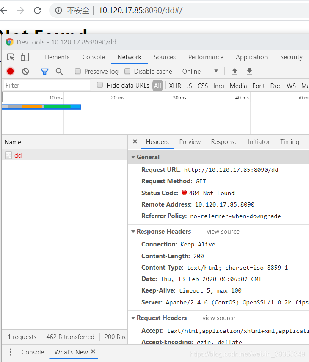Collapse the Request Headers section

pos(133,318)
